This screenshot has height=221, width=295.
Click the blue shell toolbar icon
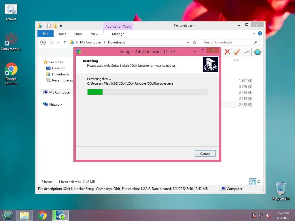coord(257,52)
